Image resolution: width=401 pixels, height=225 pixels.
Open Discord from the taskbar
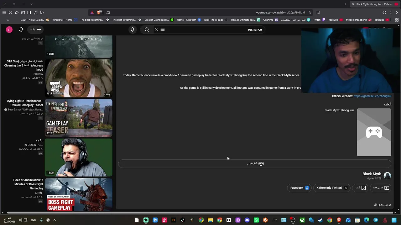pyautogui.click(x=247, y=220)
